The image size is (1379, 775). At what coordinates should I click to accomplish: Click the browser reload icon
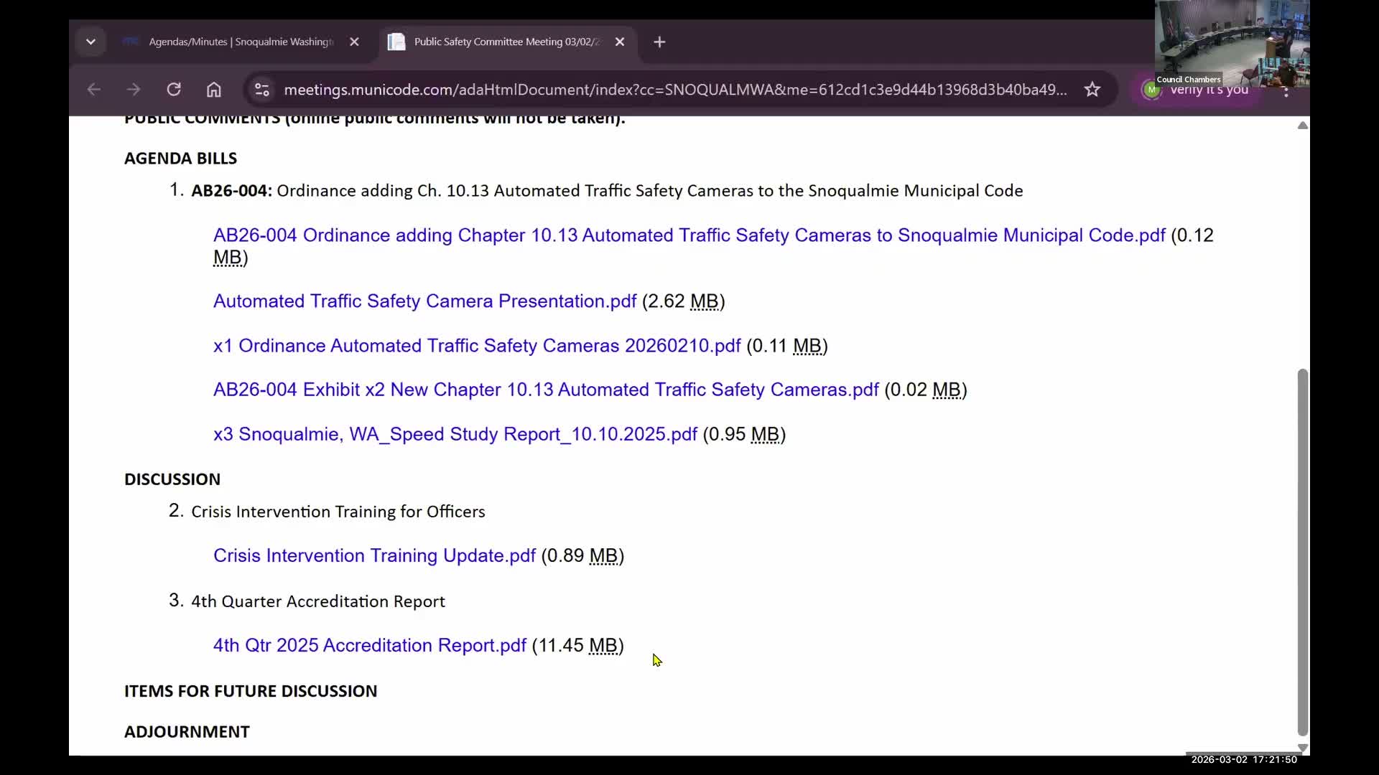[x=174, y=90]
